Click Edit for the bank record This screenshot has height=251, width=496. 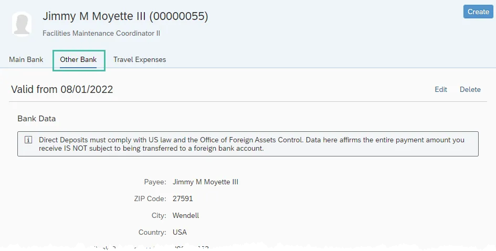point(440,89)
